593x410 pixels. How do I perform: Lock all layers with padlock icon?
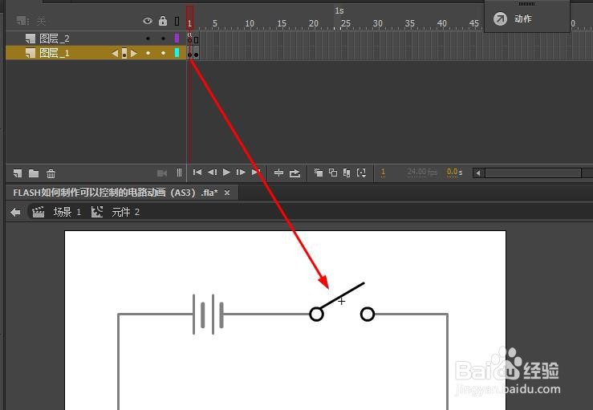pos(163,20)
